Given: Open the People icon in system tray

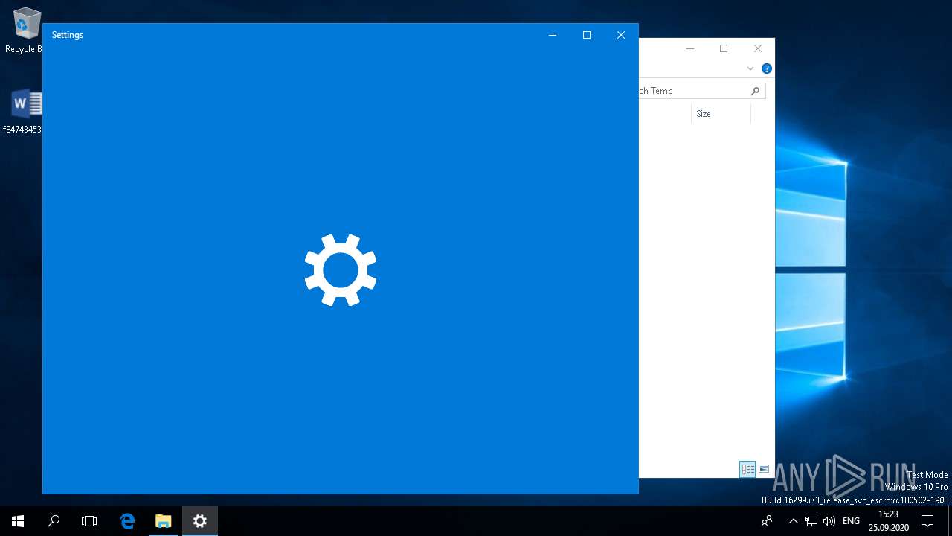Looking at the screenshot, I should 767,521.
